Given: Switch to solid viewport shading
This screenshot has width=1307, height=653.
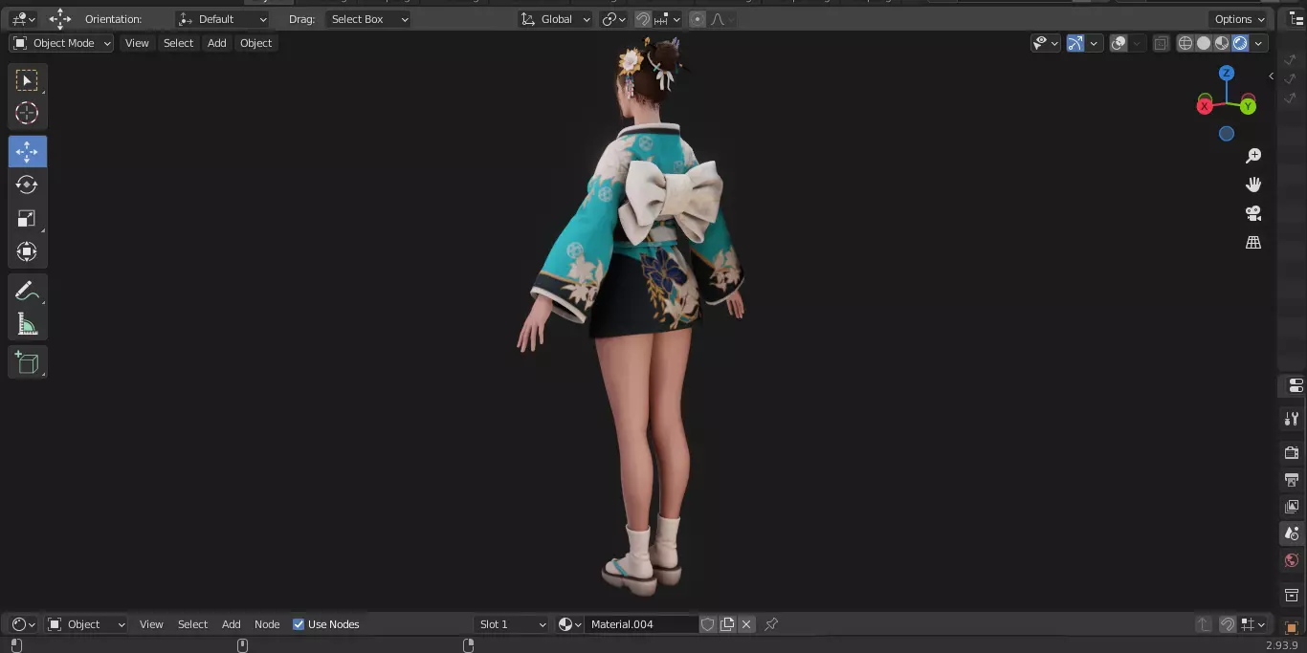Looking at the screenshot, I should (1204, 43).
